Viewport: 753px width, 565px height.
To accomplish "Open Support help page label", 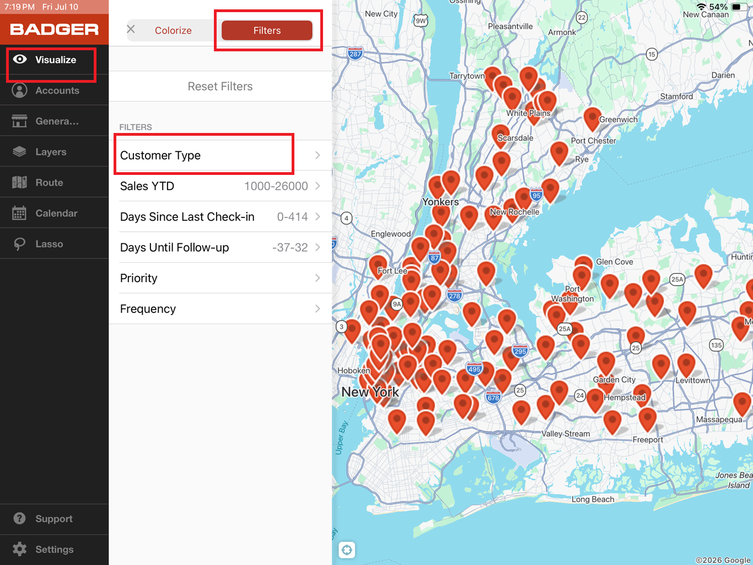I will 54,519.
